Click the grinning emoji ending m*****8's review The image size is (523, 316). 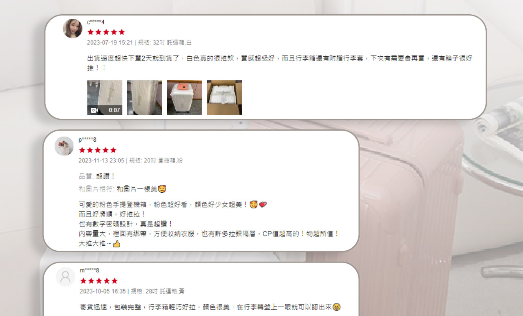337,307
